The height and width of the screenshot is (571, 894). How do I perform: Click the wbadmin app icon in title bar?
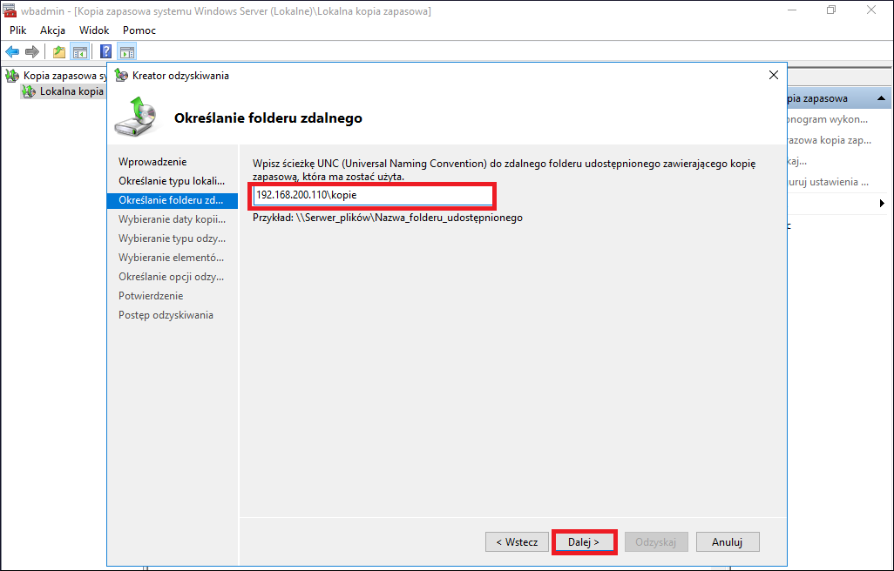[x=9, y=10]
